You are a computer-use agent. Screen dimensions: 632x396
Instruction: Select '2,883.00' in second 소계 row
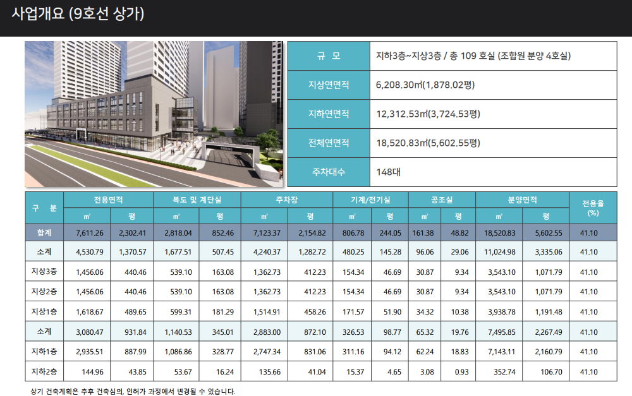click(267, 332)
